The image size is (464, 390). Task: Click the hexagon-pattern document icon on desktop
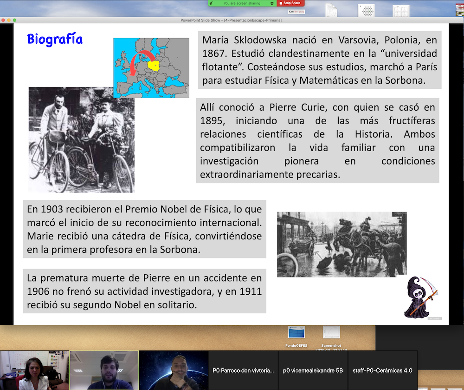366,10
